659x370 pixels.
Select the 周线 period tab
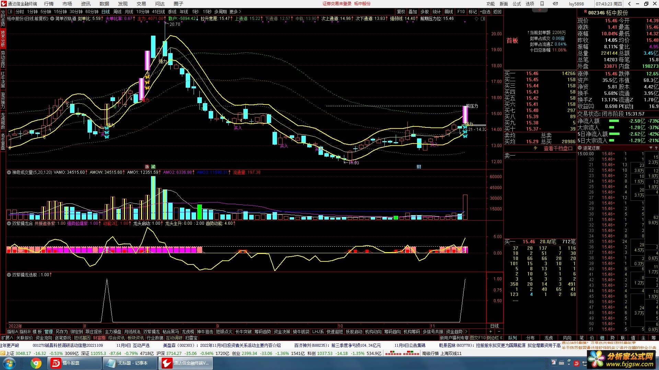coord(117,12)
